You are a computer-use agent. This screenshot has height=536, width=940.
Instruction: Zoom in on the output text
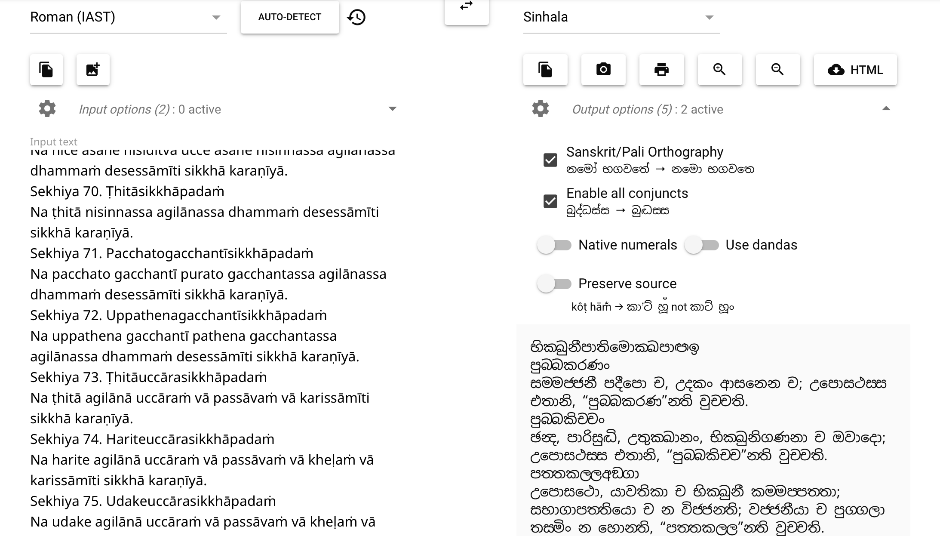click(719, 70)
